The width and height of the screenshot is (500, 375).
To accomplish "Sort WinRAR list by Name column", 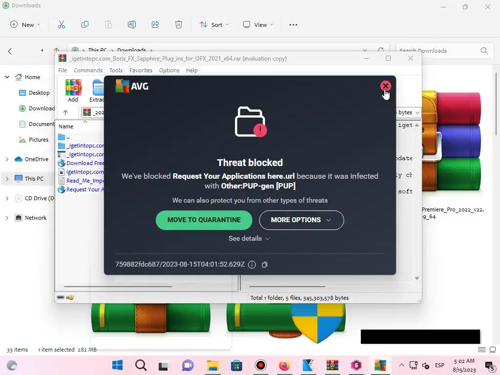I will click(66, 126).
